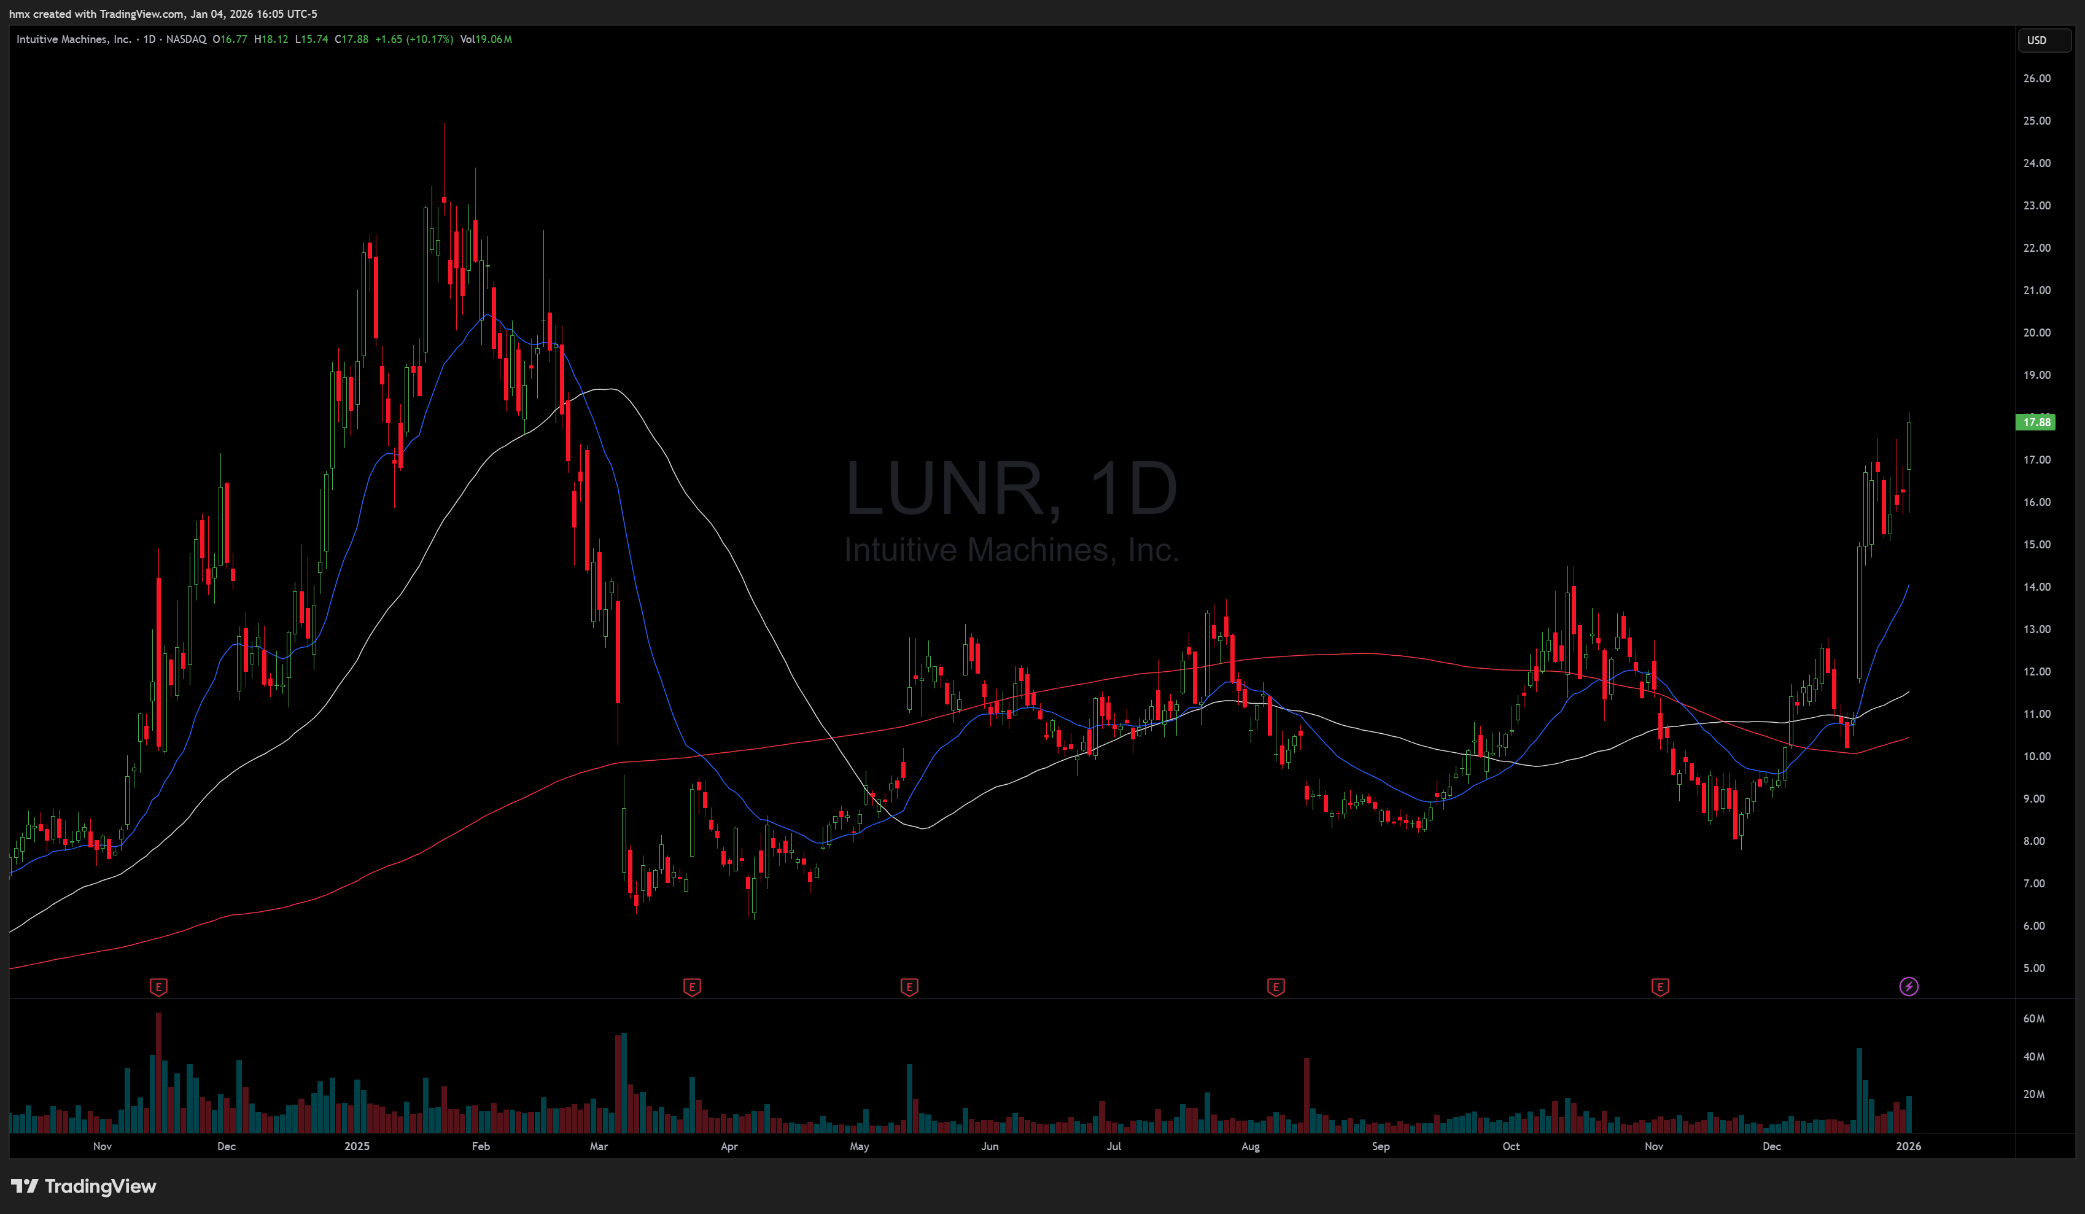The image size is (2085, 1214).
Task: Click the 2025 label on time axis
Action: point(357,1146)
